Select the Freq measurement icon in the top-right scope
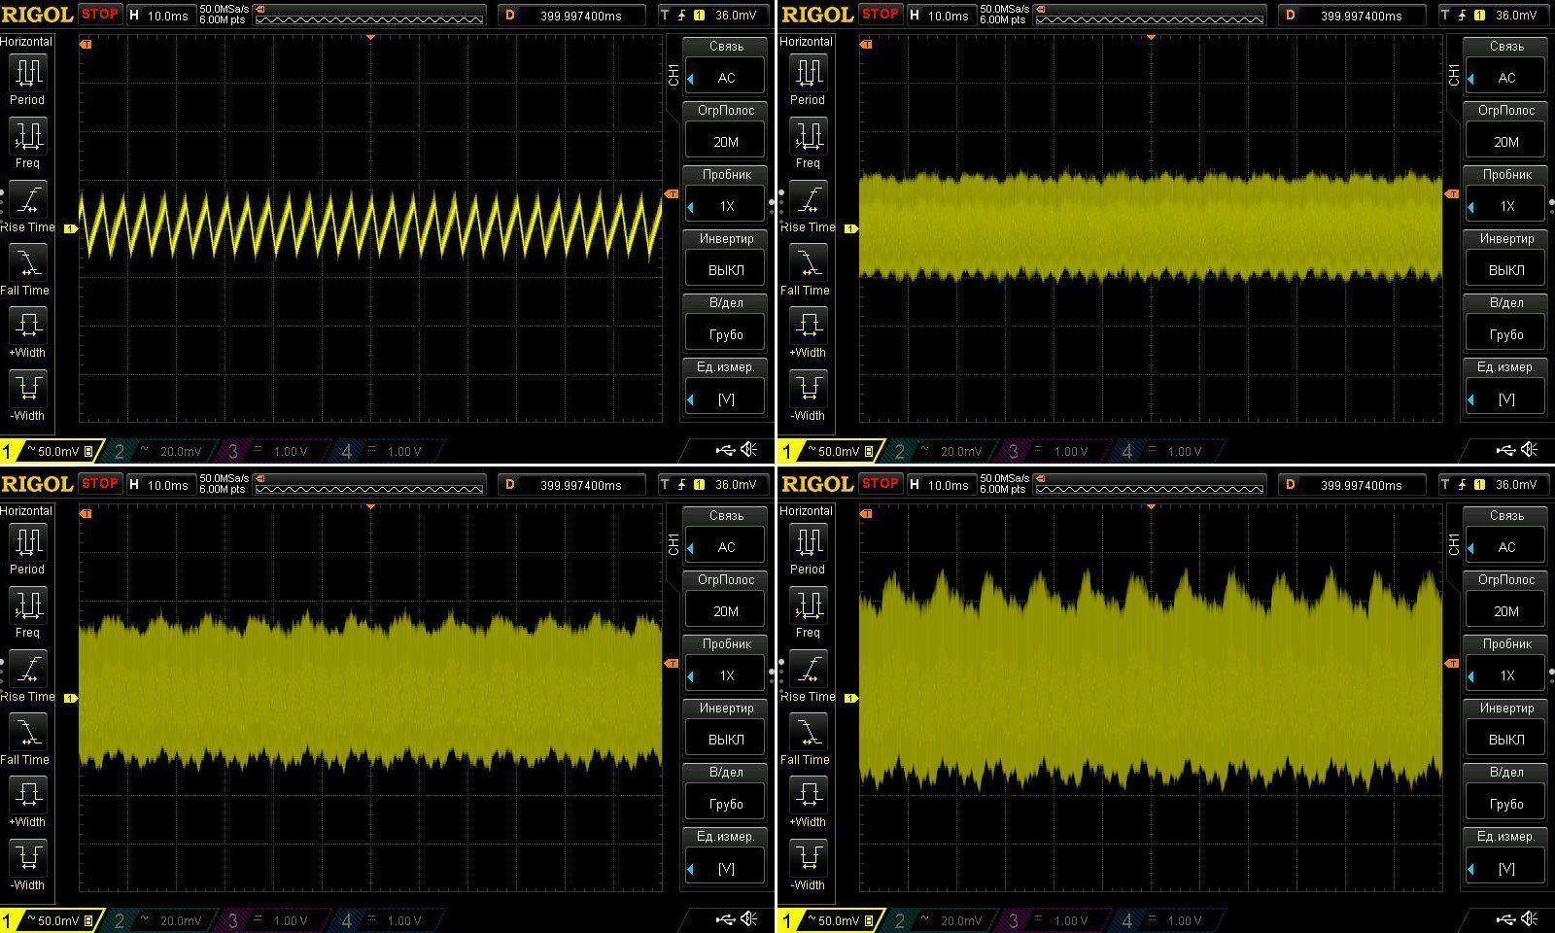1555x933 pixels. 807,136
